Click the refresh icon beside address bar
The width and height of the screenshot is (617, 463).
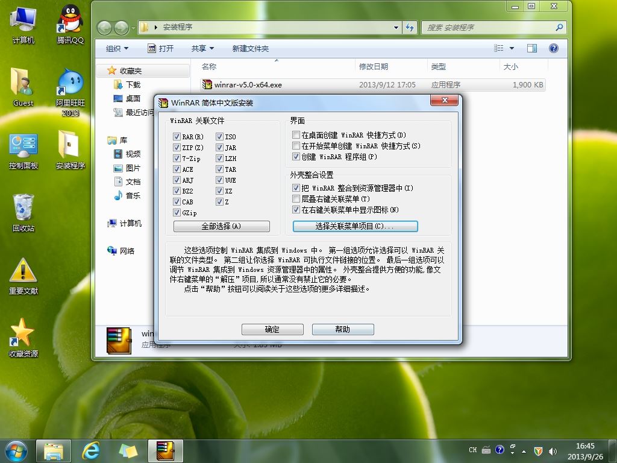410,27
